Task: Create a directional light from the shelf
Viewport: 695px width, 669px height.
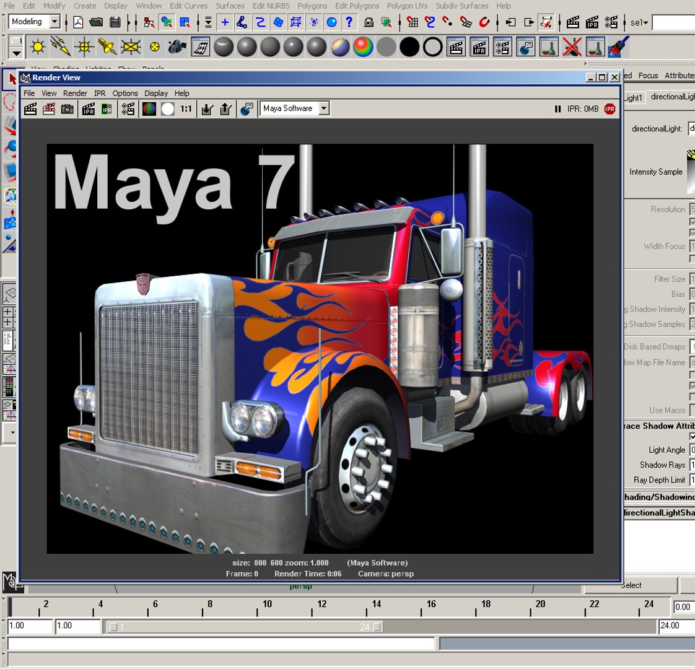Action: 61,47
